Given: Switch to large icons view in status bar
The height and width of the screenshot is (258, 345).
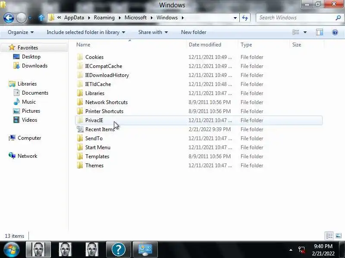Looking at the screenshot, I should pyautogui.click(x=339, y=236).
